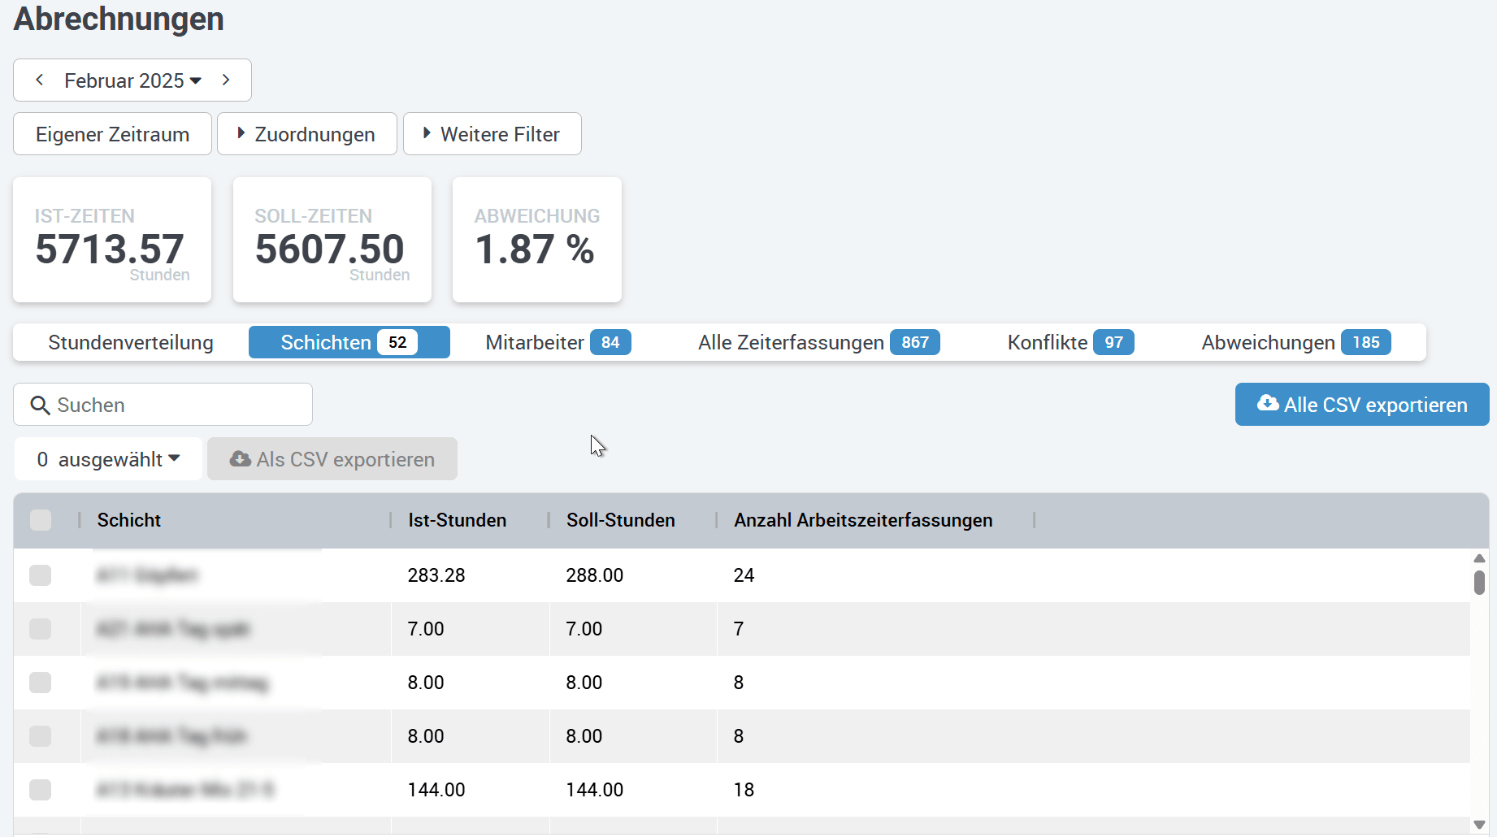The height and width of the screenshot is (837, 1497).
Task: Click the cloud icon on Als CSV exportieren
Action: pos(239,459)
